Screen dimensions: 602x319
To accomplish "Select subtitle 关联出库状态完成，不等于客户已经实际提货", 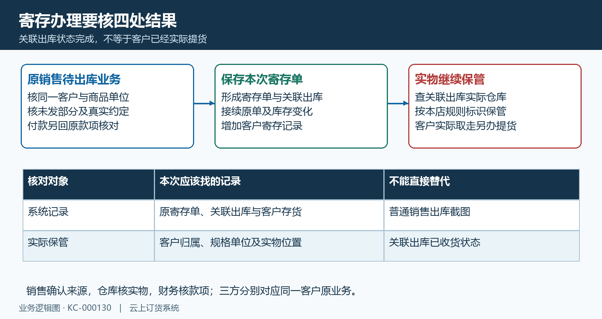I will (113, 39).
